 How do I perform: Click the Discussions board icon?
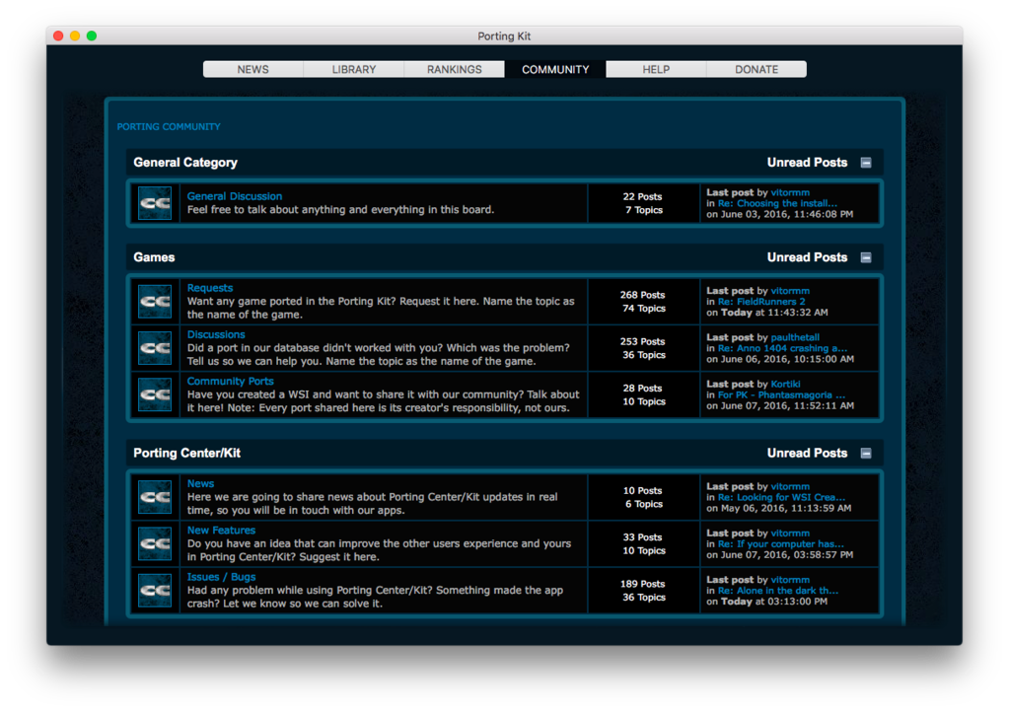tap(155, 348)
